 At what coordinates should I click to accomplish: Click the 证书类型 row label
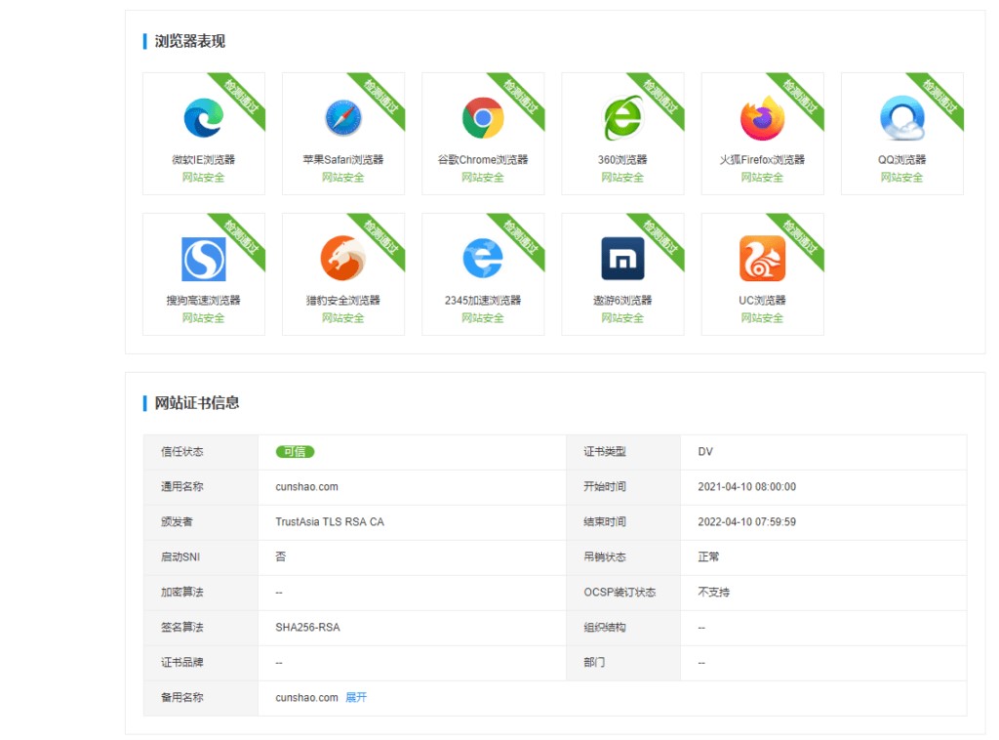[x=605, y=451]
